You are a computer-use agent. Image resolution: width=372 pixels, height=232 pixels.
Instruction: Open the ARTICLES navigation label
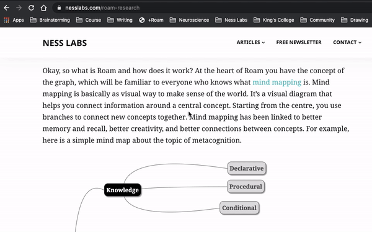pos(248,42)
